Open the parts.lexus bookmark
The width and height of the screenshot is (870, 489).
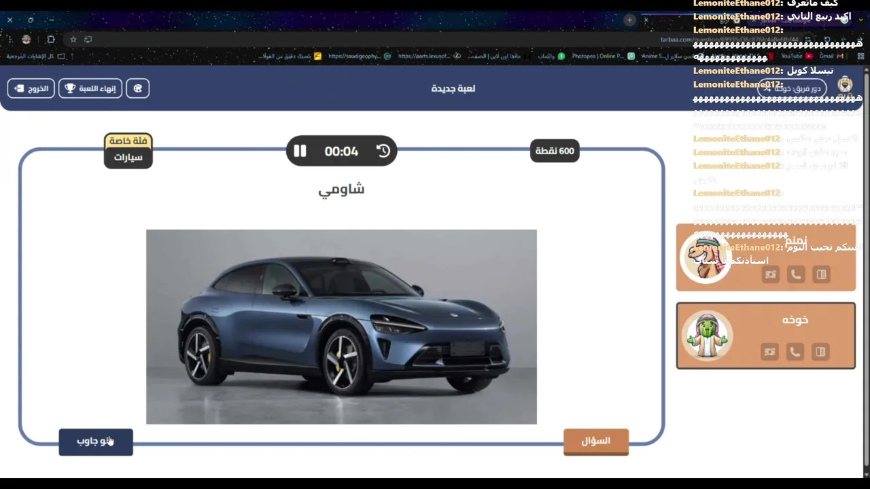click(x=429, y=56)
